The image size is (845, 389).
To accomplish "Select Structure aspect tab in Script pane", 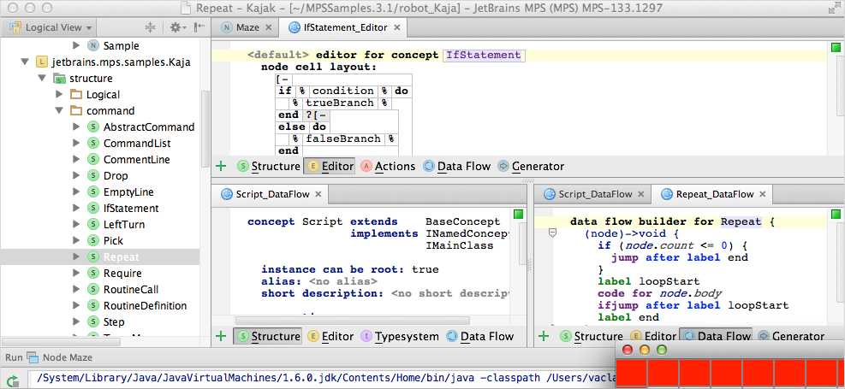I will (x=268, y=336).
